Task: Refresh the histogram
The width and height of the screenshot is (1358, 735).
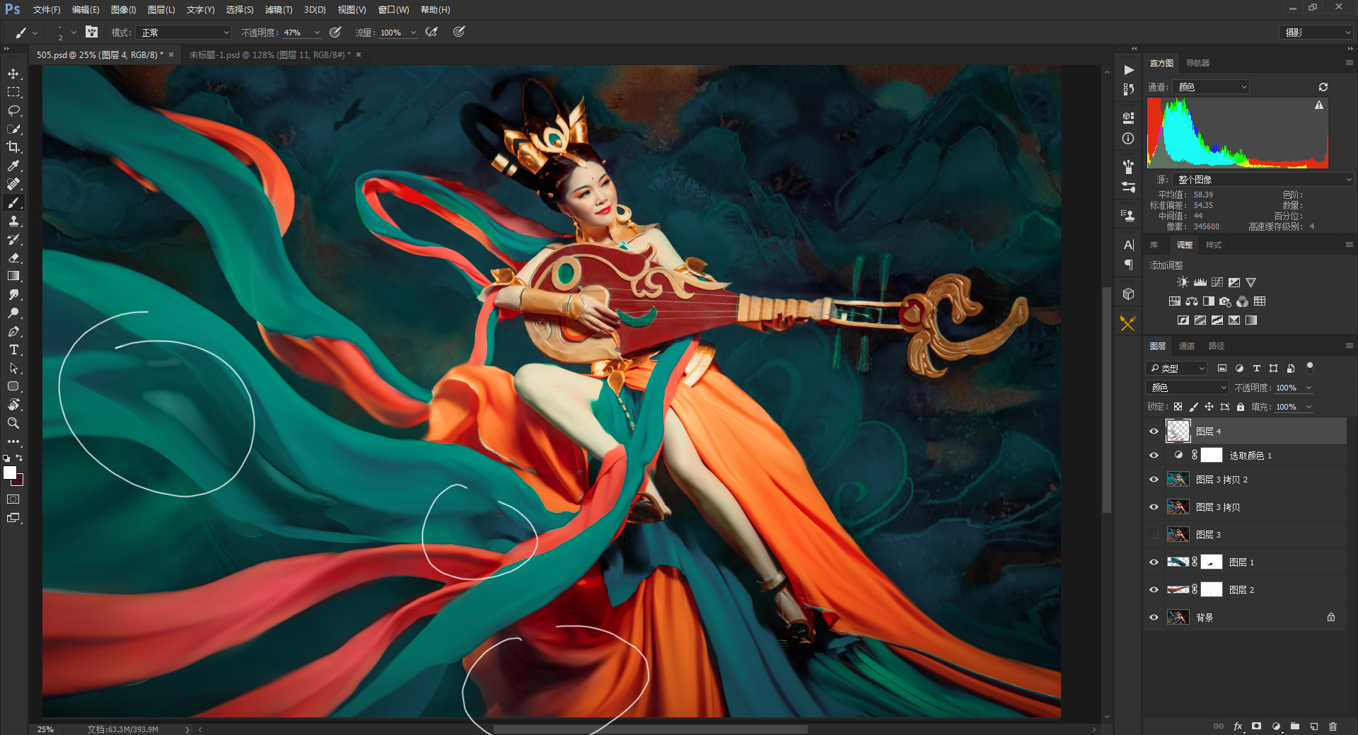Action: coord(1323,87)
